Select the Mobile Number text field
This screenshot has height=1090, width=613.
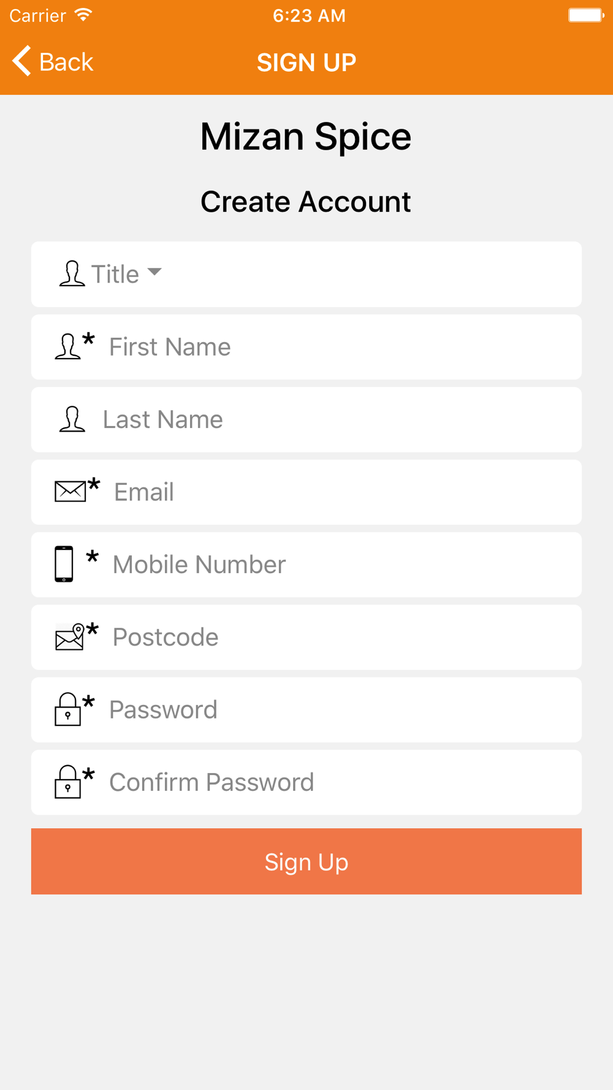[306, 565]
